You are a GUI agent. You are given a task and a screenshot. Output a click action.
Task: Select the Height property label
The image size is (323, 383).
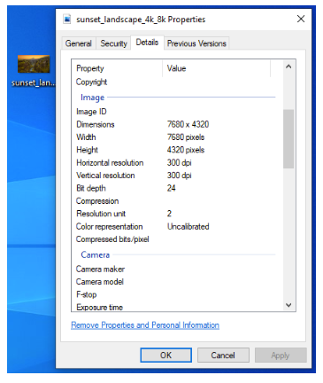click(x=87, y=150)
